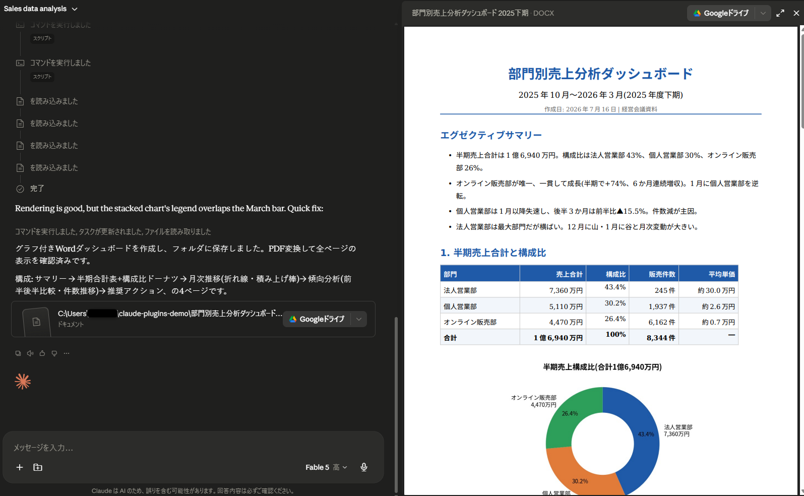Give thumbs up feedback
This screenshot has width=804, height=496.
42,353
